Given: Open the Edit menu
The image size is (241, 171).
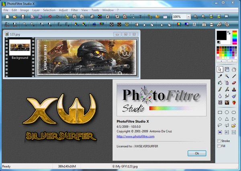Looking at the screenshot, I should click(x=14, y=10).
